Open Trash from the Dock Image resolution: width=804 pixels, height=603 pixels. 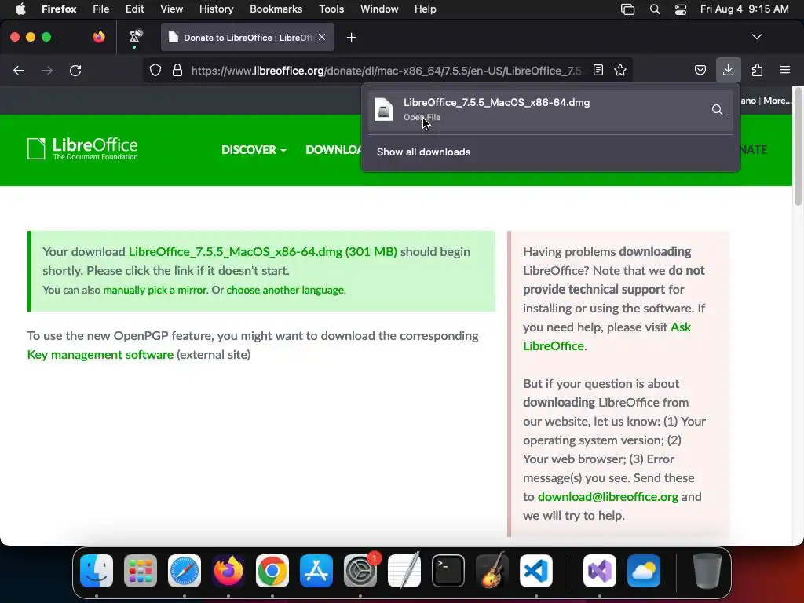tap(707, 571)
